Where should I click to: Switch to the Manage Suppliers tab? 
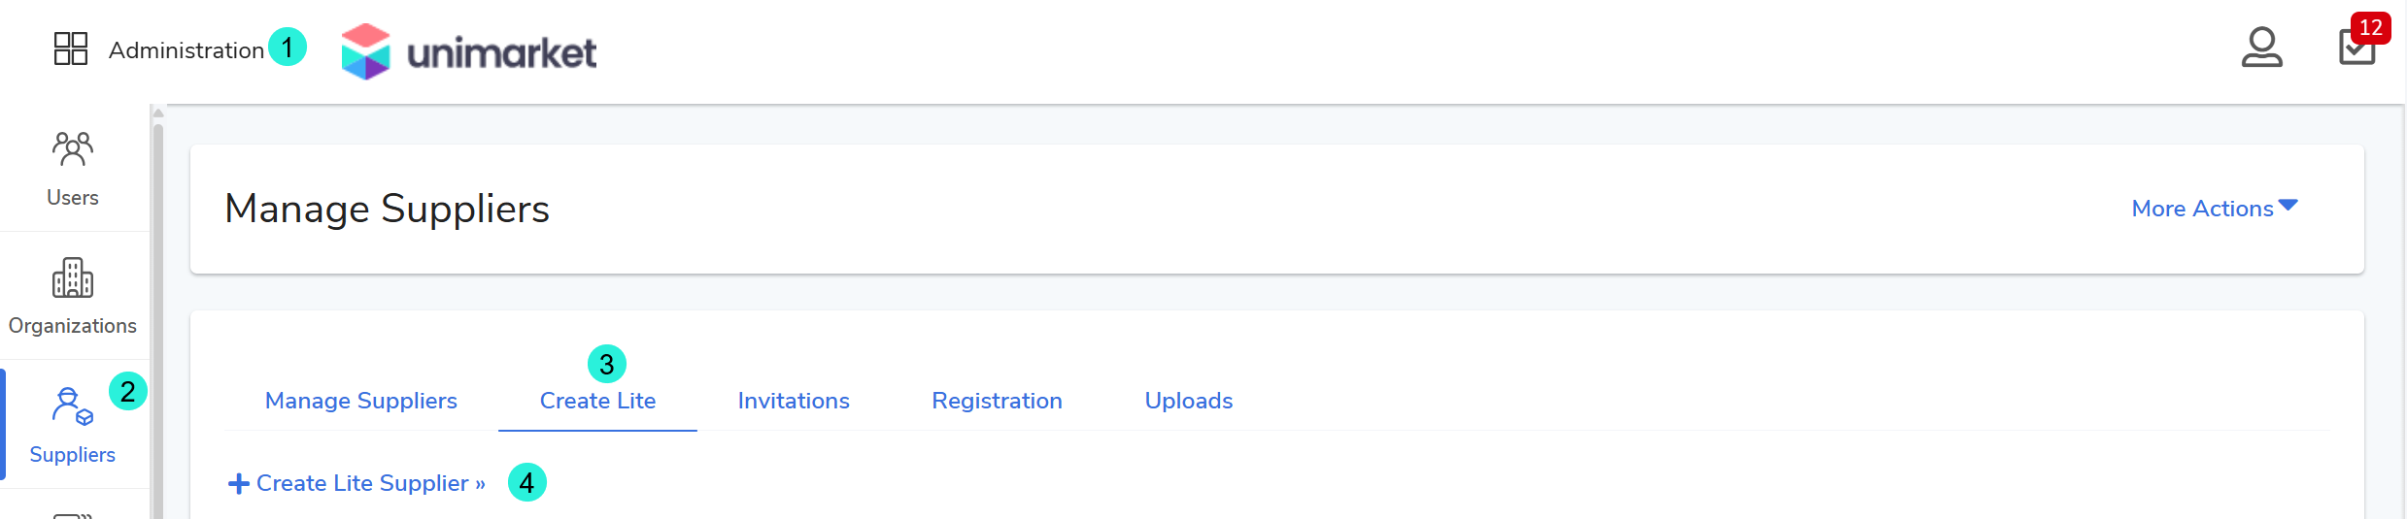[361, 401]
